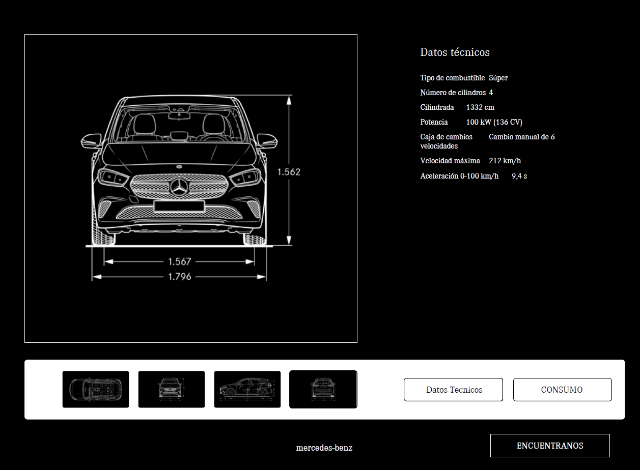Click the '212 km/h' value
The height and width of the screenshot is (470, 640).
tap(505, 161)
